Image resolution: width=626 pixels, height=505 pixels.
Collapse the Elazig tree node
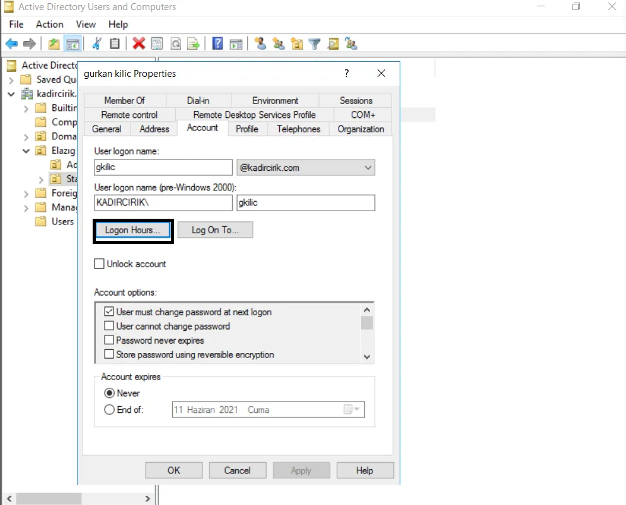(x=26, y=151)
